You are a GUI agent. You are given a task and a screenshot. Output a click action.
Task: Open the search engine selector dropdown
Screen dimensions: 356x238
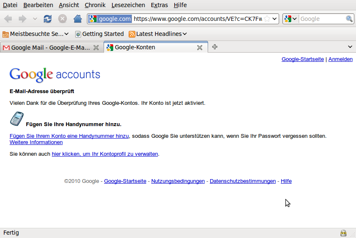(291, 19)
